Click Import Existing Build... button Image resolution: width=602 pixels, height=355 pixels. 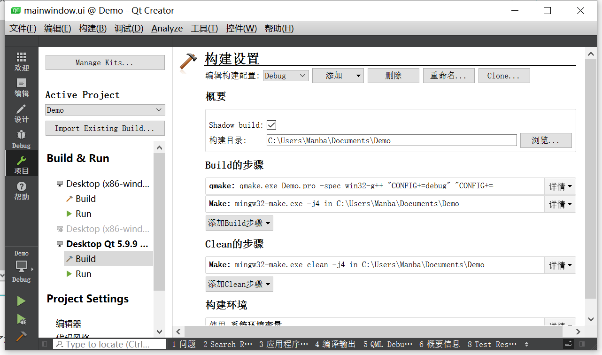[x=105, y=128]
